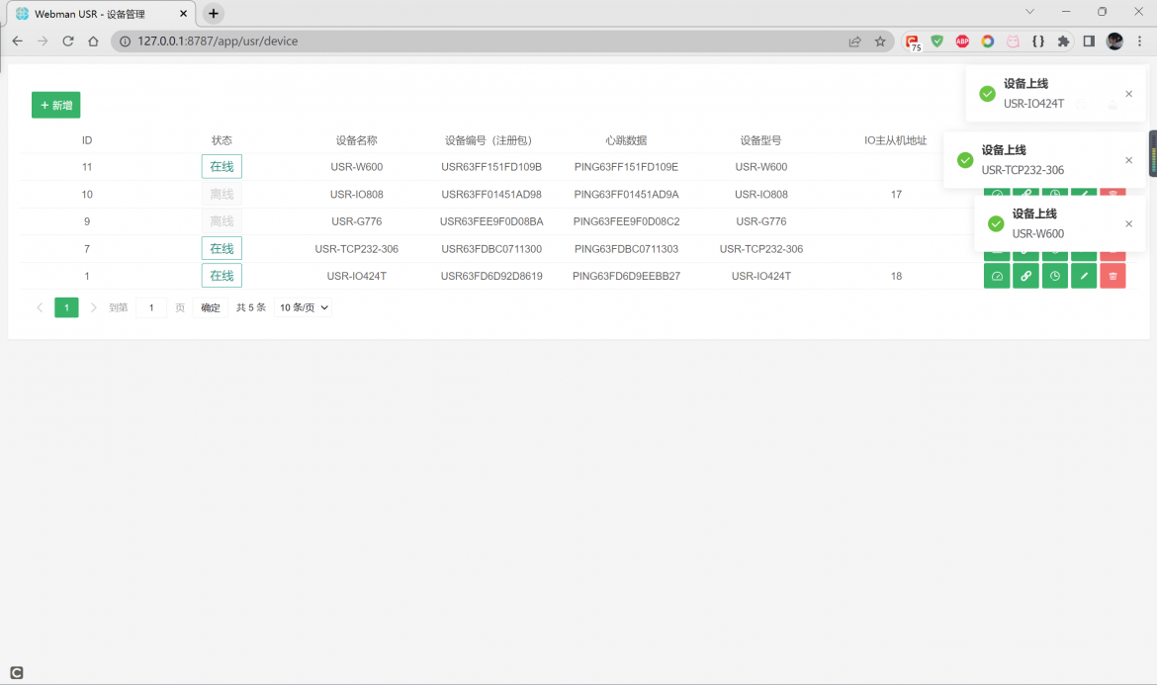Select page 1 in pagination

66,307
